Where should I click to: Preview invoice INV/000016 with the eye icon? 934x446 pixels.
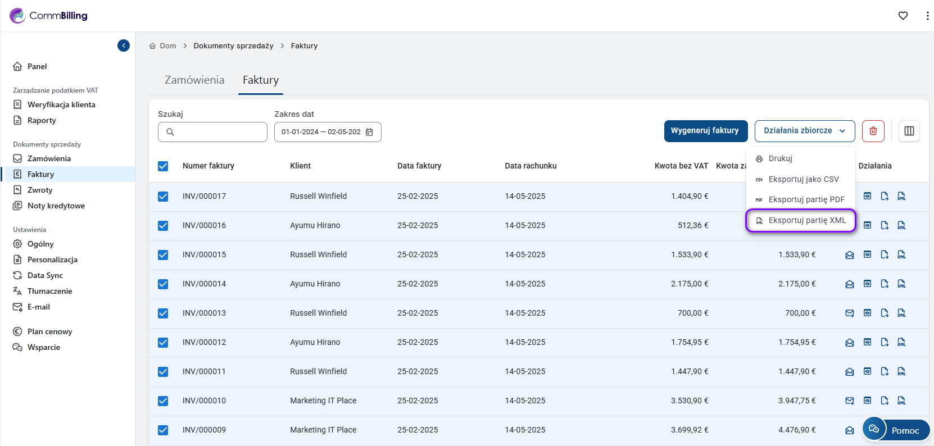click(x=867, y=225)
